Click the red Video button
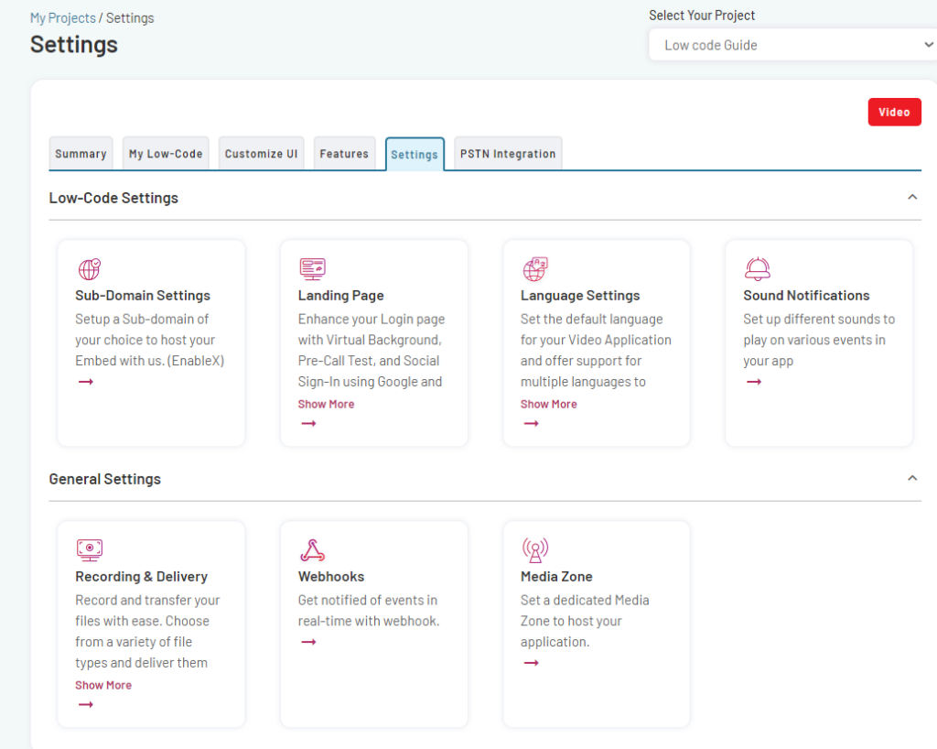The height and width of the screenshot is (749, 937). (x=894, y=112)
